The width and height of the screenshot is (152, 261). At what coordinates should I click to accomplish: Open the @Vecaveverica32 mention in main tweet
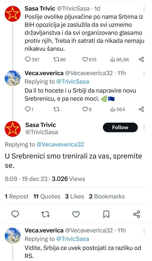click(x=60, y=145)
